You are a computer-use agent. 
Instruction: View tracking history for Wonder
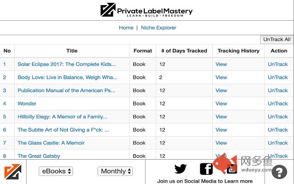(221, 103)
